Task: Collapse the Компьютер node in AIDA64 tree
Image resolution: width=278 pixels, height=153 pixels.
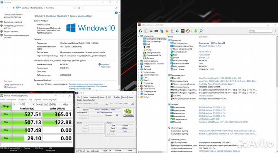Action: pyautogui.click(x=139, y=36)
